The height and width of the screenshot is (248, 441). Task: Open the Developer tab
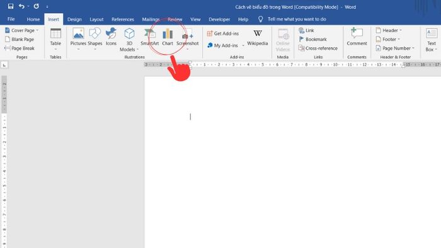click(219, 20)
